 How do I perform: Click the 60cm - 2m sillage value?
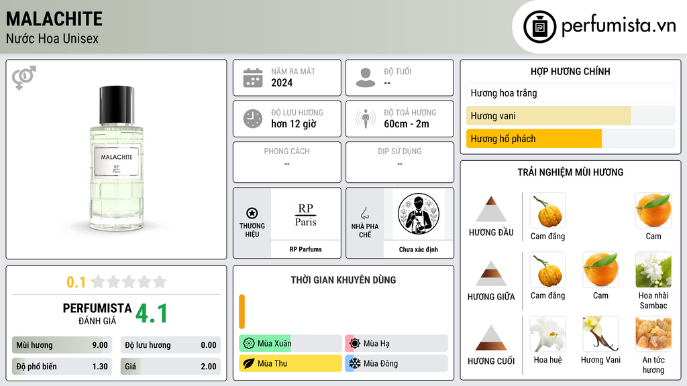(x=407, y=124)
